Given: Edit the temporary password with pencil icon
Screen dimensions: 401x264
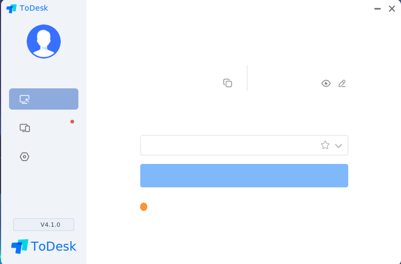Looking at the screenshot, I should pyautogui.click(x=342, y=83).
